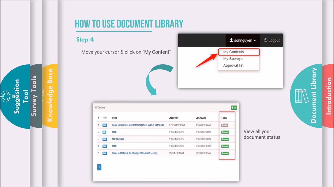Click update date 5/10/2018 3:36 PM

[203, 146]
